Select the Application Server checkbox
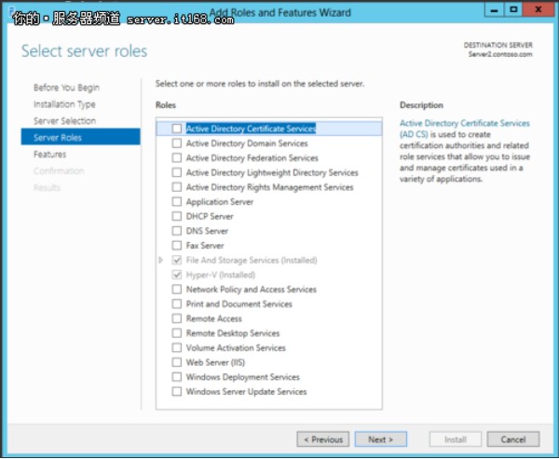Screen dimensions: 559x459 coord(176,201)
